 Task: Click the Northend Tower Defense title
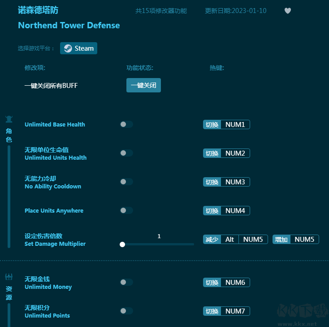[x=69, y=26]
